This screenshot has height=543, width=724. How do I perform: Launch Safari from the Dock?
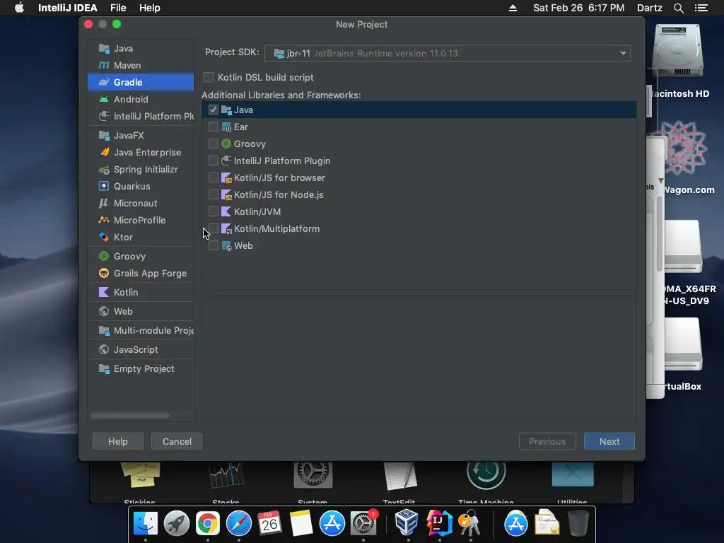tap(239, 524)
